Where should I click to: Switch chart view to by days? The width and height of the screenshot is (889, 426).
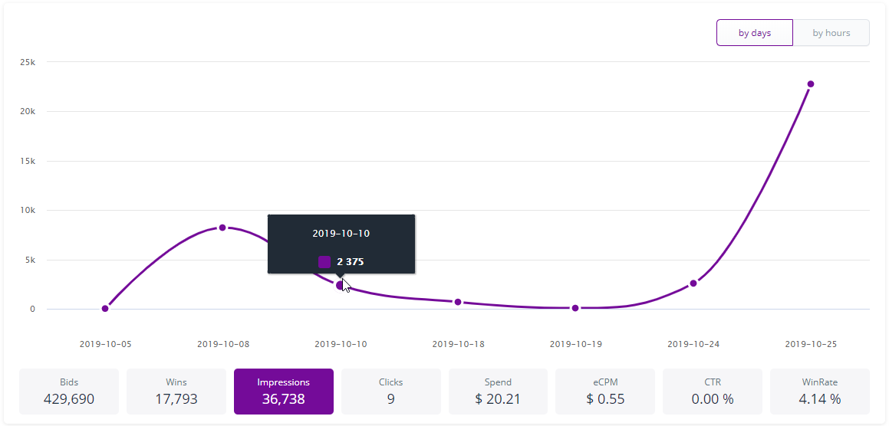754,33
